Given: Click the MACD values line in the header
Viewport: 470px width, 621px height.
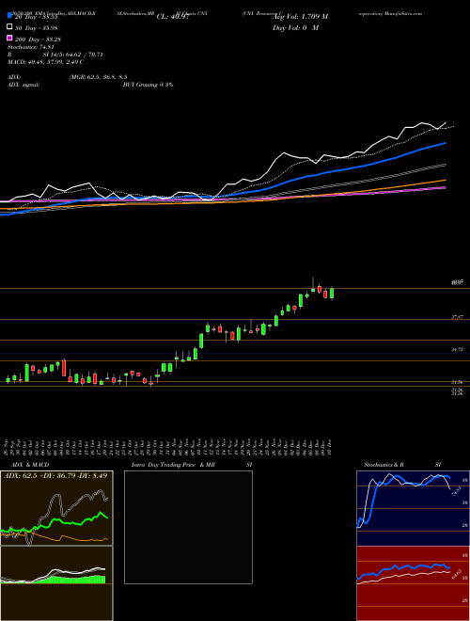Looking at the screenshot, I should pyautogui.click(x=45, y=62).
